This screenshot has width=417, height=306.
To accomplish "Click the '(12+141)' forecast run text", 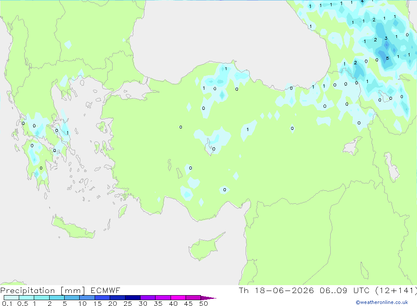I will tap(396, 291).
